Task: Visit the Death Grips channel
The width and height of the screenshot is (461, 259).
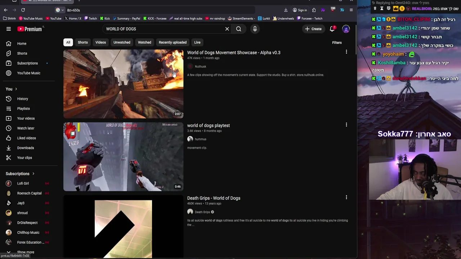Action: click(x=202, y=212)
